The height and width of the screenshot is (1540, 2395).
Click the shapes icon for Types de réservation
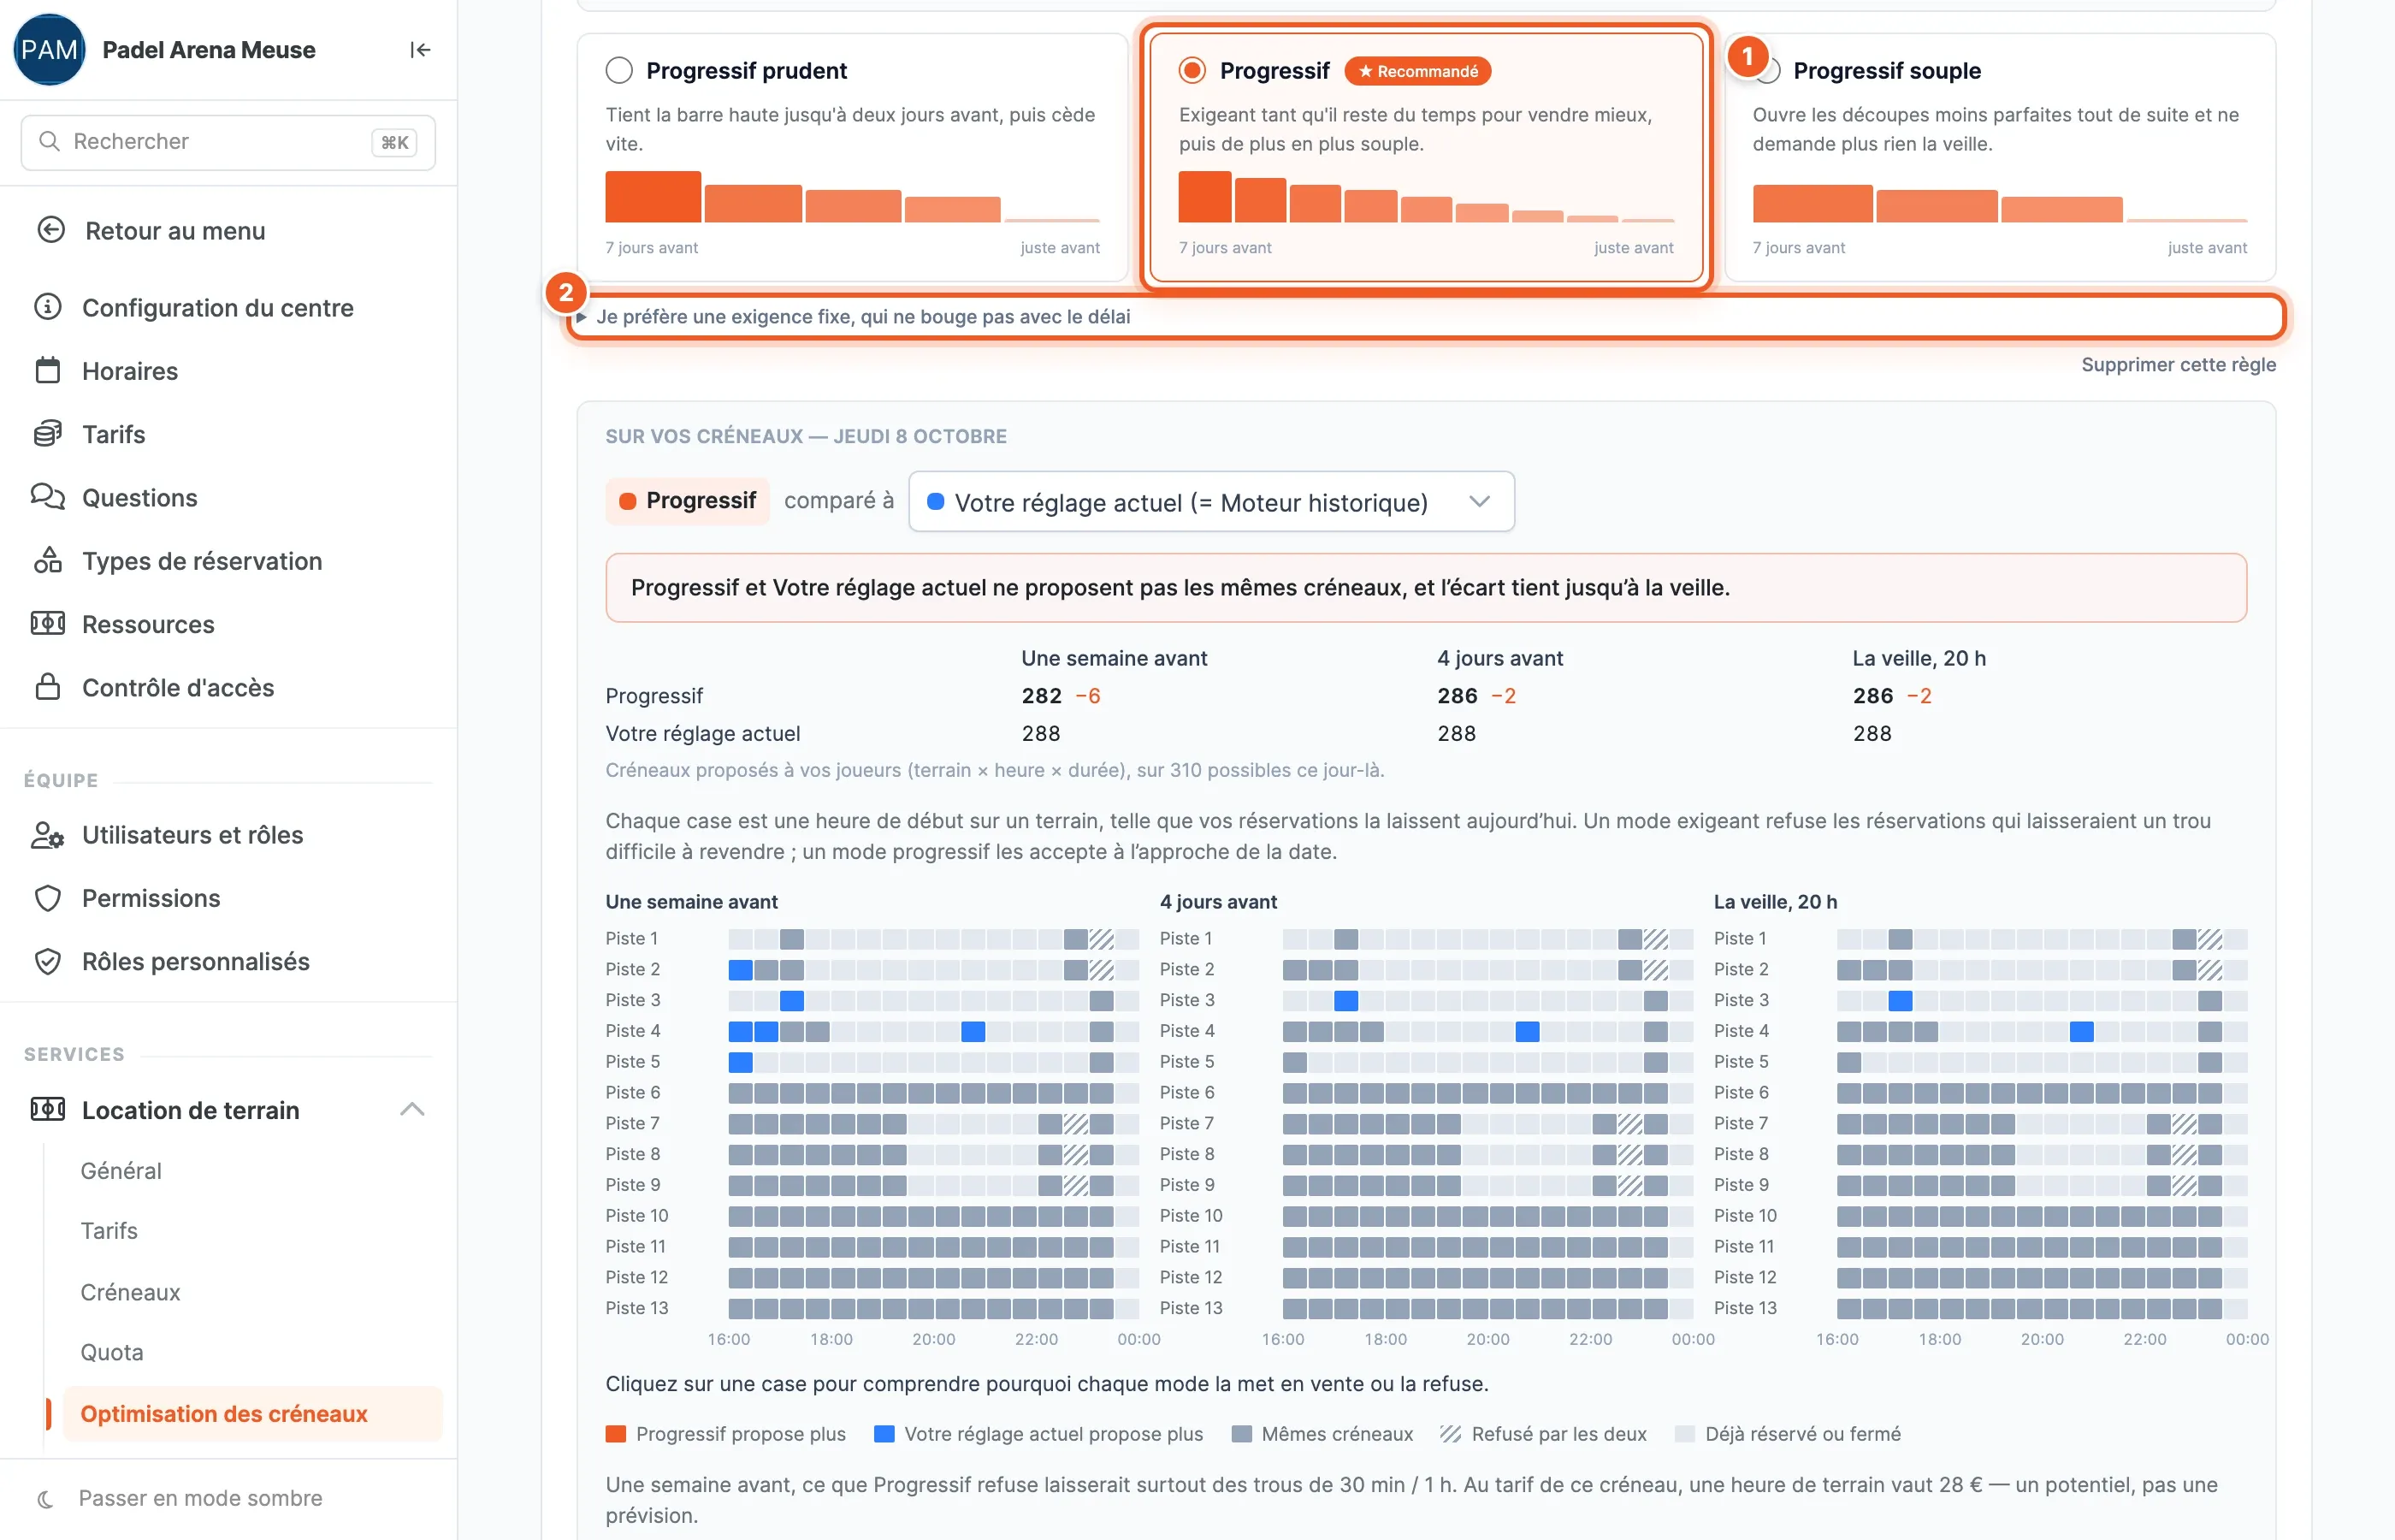coord(48,560)
